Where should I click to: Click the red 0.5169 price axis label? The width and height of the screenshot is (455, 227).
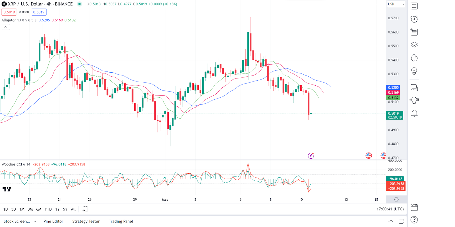393,93
